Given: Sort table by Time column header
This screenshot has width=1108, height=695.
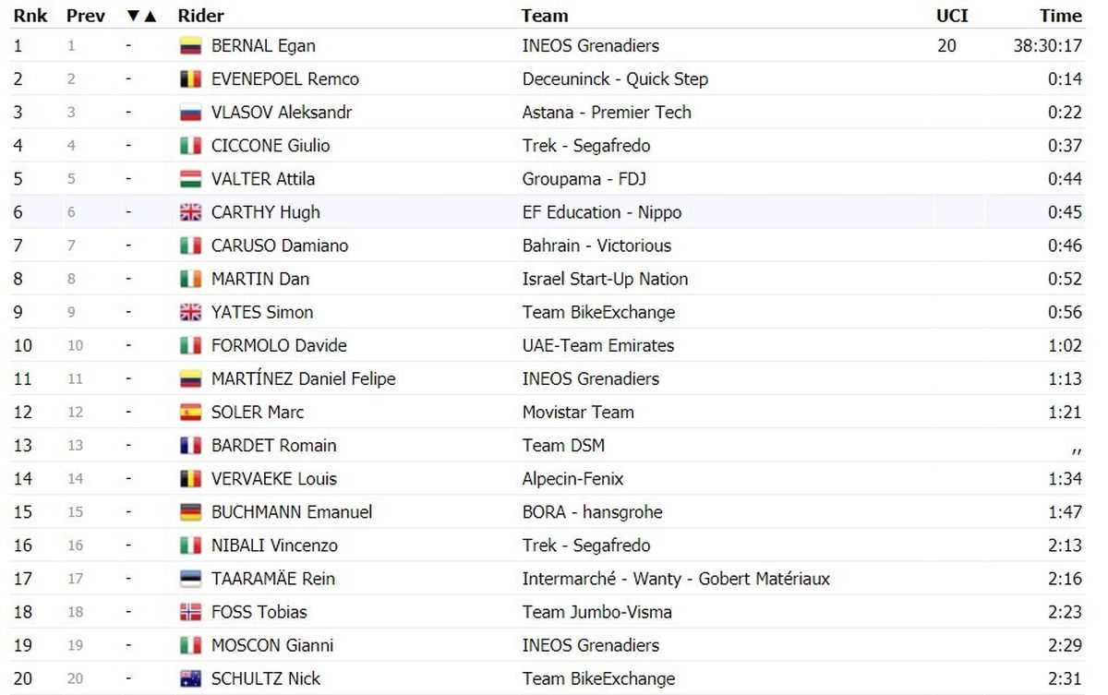Looking at the screenshot, I should 1060,16.
